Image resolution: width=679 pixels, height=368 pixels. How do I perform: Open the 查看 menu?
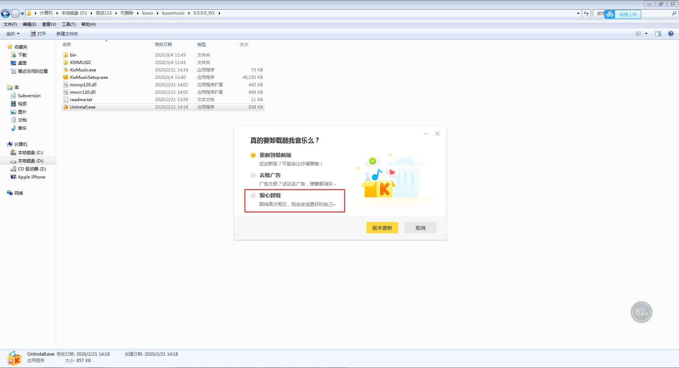(x=49, y=24)
